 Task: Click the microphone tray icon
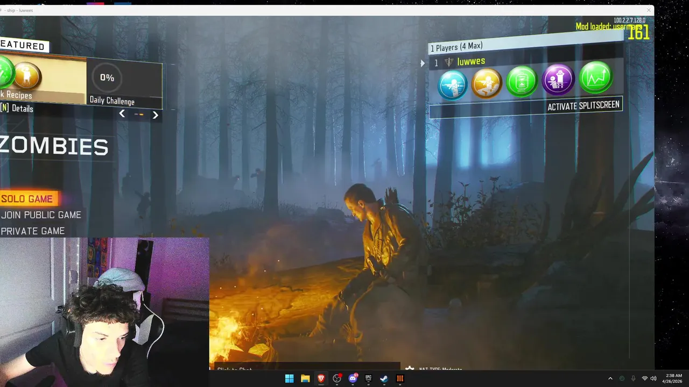point(633,378)
